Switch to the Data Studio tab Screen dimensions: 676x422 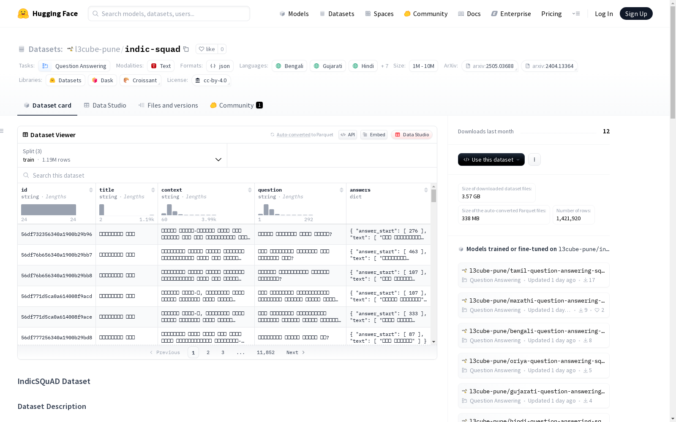pos(105,105)
